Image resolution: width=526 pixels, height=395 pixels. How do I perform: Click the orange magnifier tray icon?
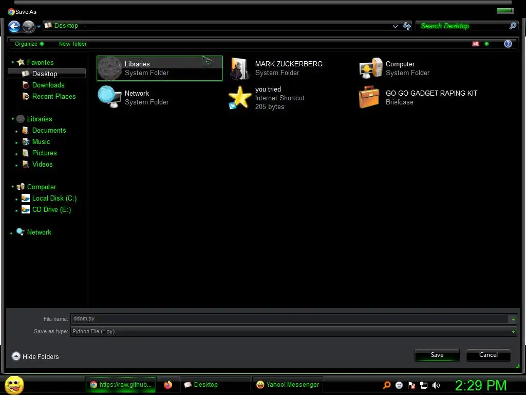click(x=387, y=385)
